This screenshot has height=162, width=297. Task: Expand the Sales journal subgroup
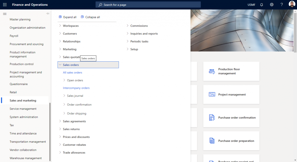click(64, 96)
